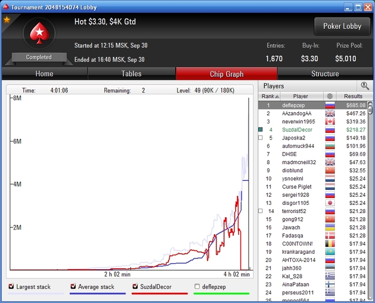Image resolution: width=375 pixels, height=303 pixels.
Task: Click the $218.27 result value
Action: click(x=356, y=130)
